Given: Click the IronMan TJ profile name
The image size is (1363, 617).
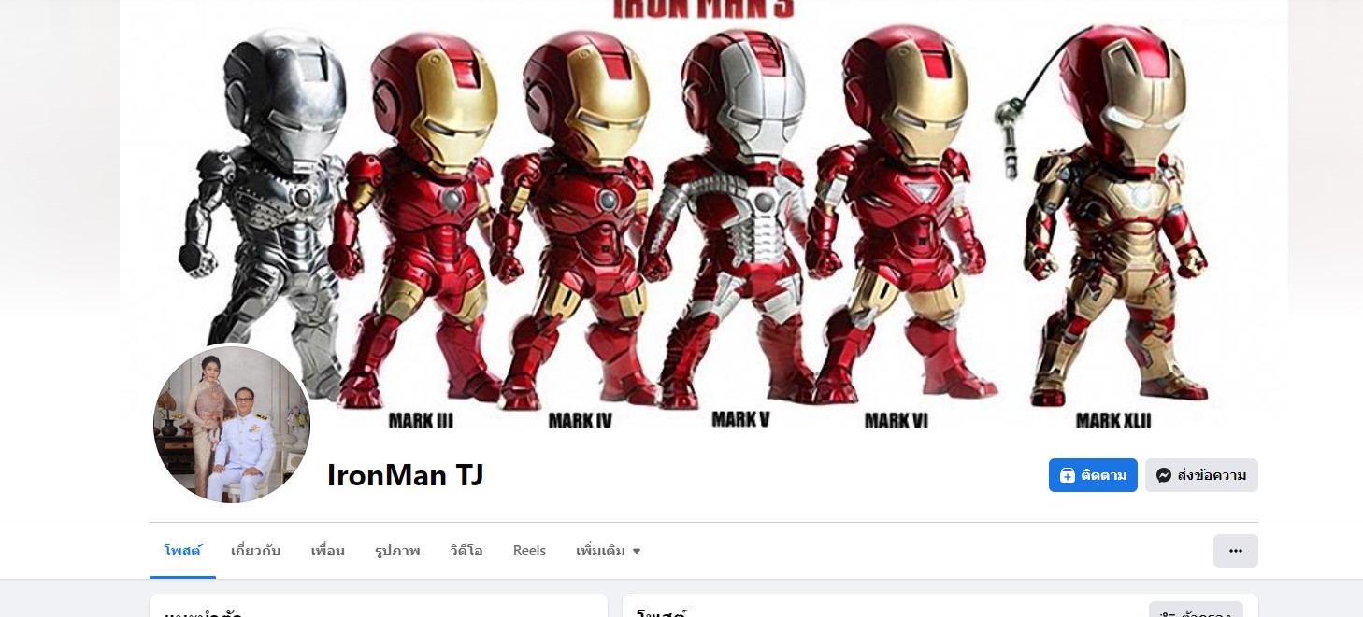Looking at the screenshot, I should 406,475.
